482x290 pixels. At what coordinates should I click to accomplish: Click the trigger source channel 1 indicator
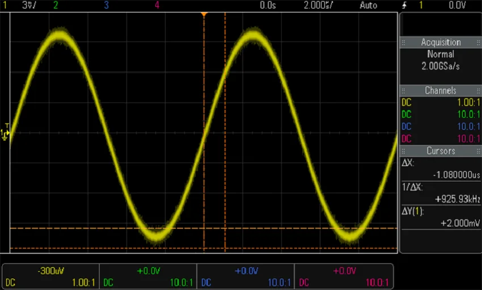pyautogui.click(x=421, y=5)
